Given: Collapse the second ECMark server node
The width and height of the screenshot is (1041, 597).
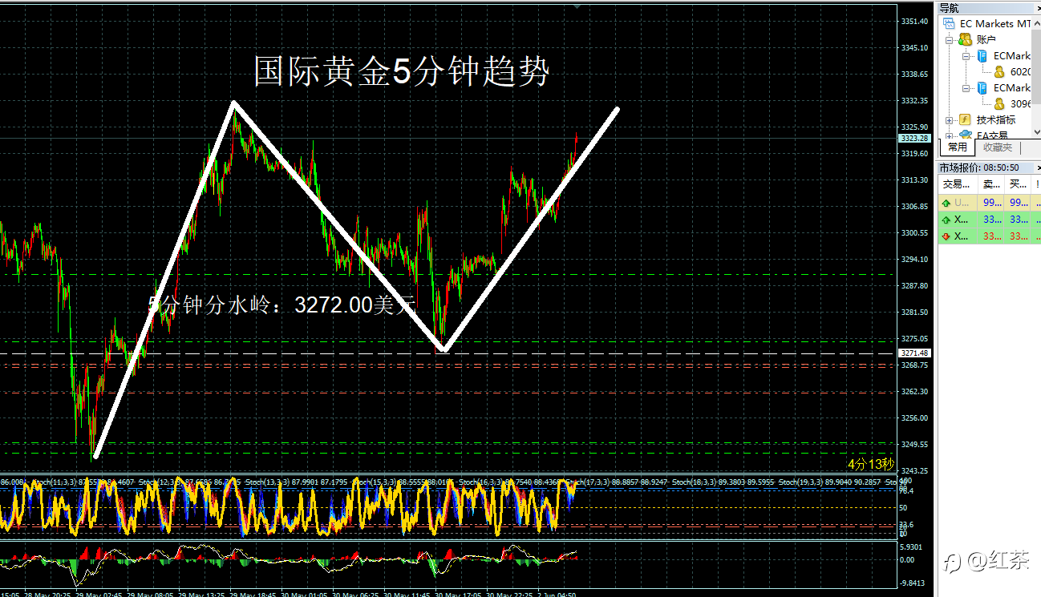Looking at the screenshot, I should click(x=966, y=88).
